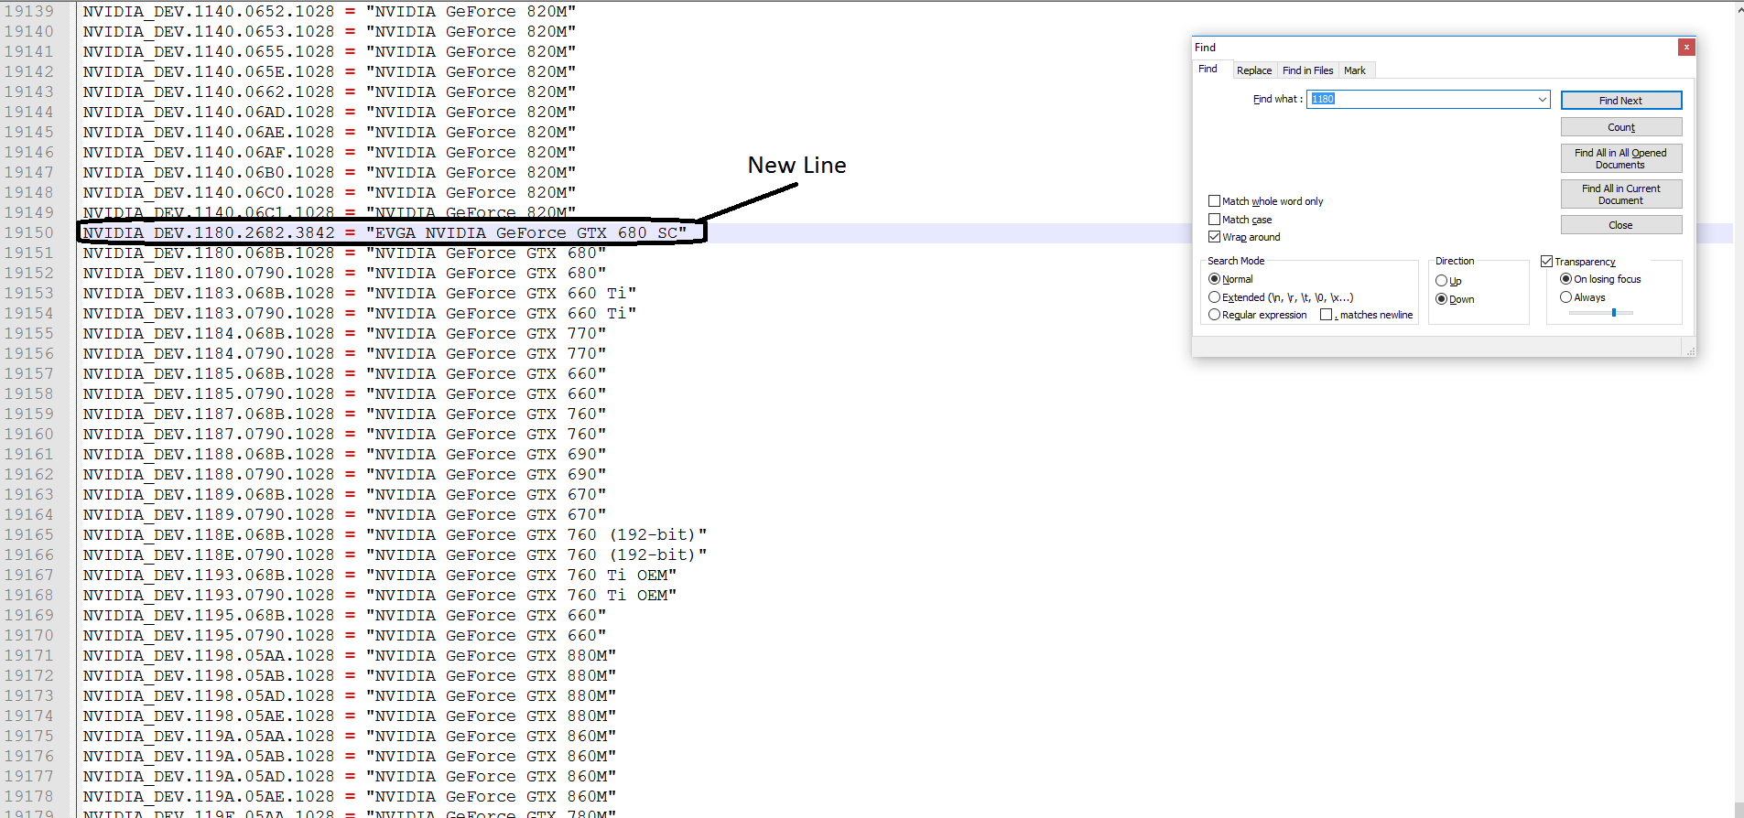1744x818 pixels.
Task: Click line NVIDIA_DEV.1183.068B.1028 GTX 660 Ti
Action: click(x=360, y=294)
